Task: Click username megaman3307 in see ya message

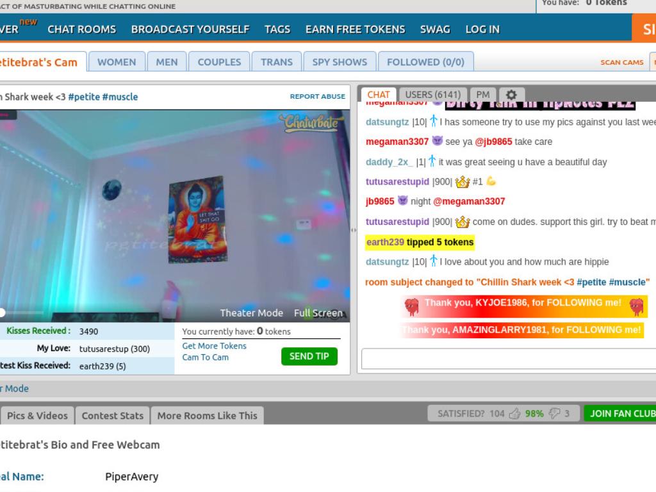Action: [x=397, y=142]
